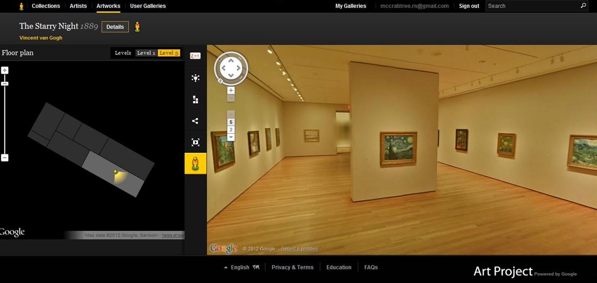597x283 pixels.
Task: Open the Artists menu item
Action: tap(78, 6)
